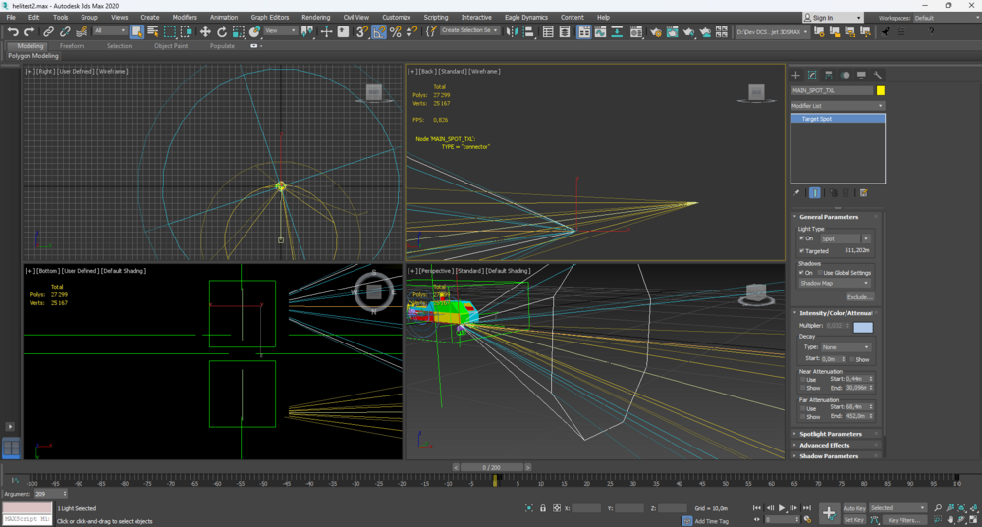Enable Use Global Settings for shadows
This screenshot has width=982, height=527.
(x=819, y=273)
